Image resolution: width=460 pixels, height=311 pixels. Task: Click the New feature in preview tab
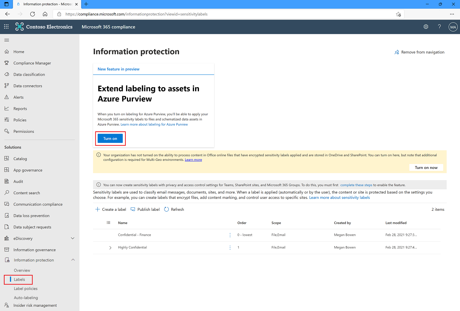(x=118, y=69)
